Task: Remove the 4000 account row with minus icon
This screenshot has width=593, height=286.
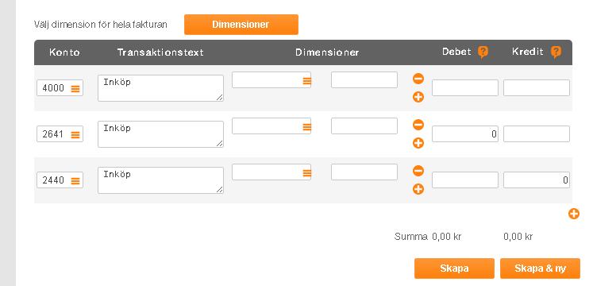Action: [x=418, y=79]
